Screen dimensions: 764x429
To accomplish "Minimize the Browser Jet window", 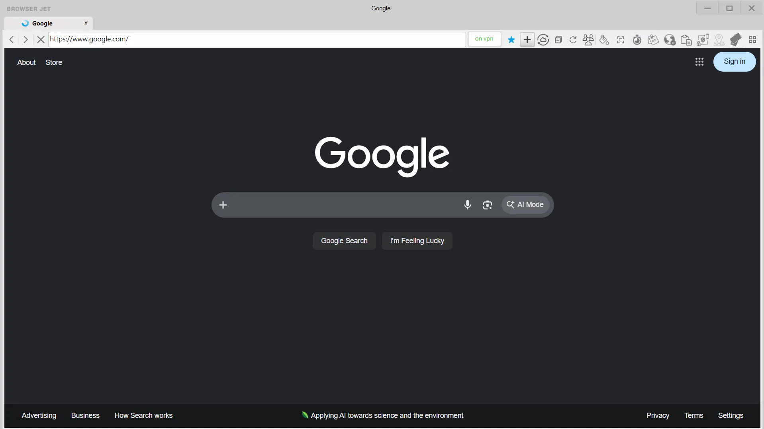I will pyautogui.click(x=707, y=8).
